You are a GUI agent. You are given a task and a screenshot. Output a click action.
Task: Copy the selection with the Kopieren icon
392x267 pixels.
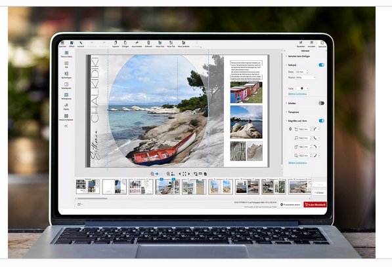coord(116,44)
